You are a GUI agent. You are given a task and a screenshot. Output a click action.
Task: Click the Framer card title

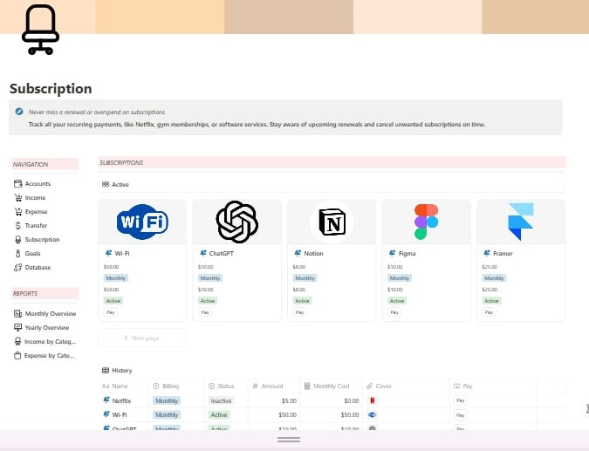(503, 254)
